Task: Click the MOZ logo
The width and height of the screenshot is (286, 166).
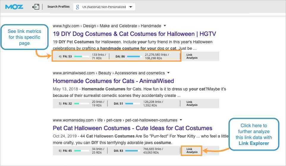Action: coord(14,7)
